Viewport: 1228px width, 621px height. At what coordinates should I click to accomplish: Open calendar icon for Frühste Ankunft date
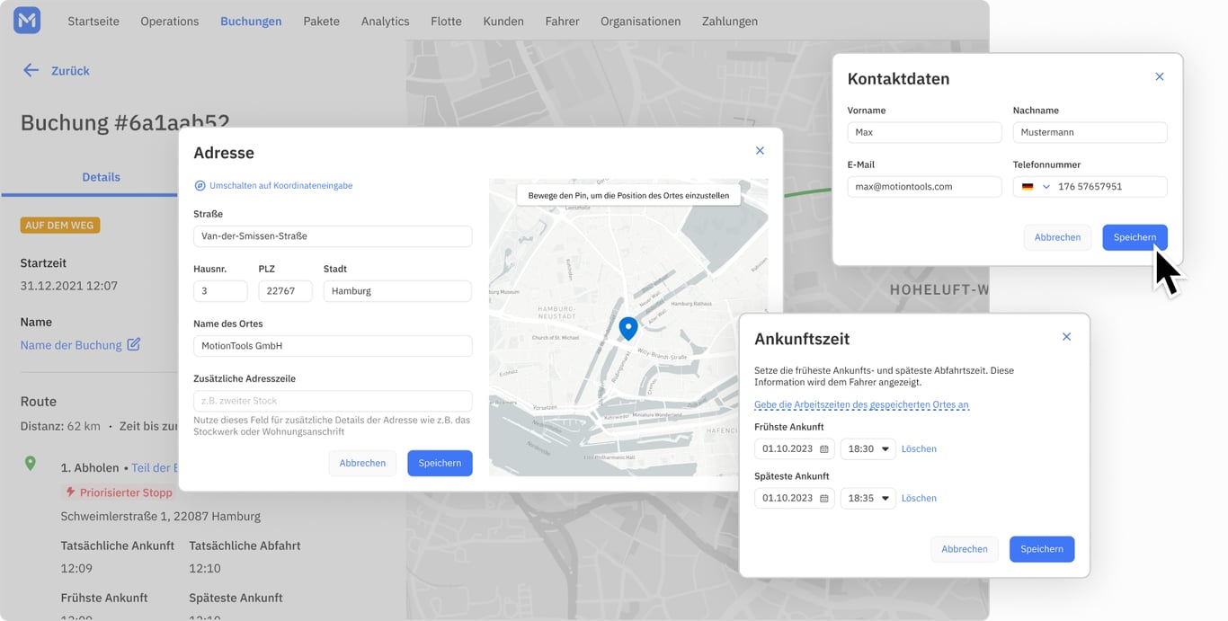(824, 449)
